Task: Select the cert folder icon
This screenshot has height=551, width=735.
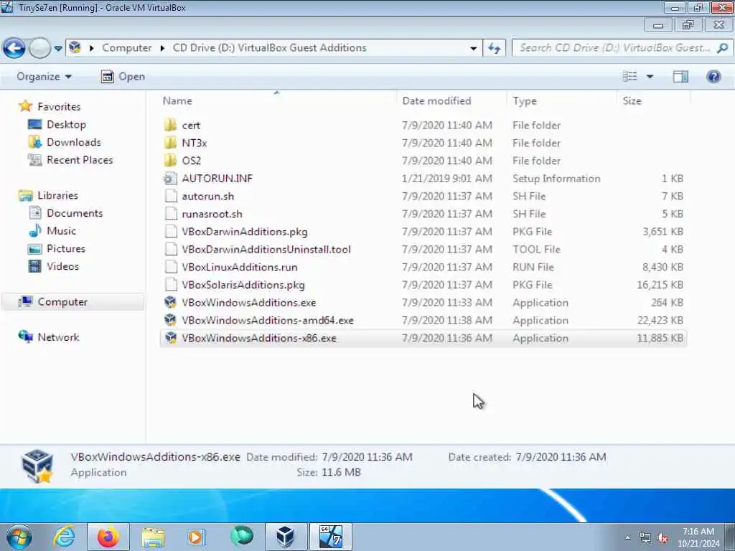Action: click(x=171, y=125)
